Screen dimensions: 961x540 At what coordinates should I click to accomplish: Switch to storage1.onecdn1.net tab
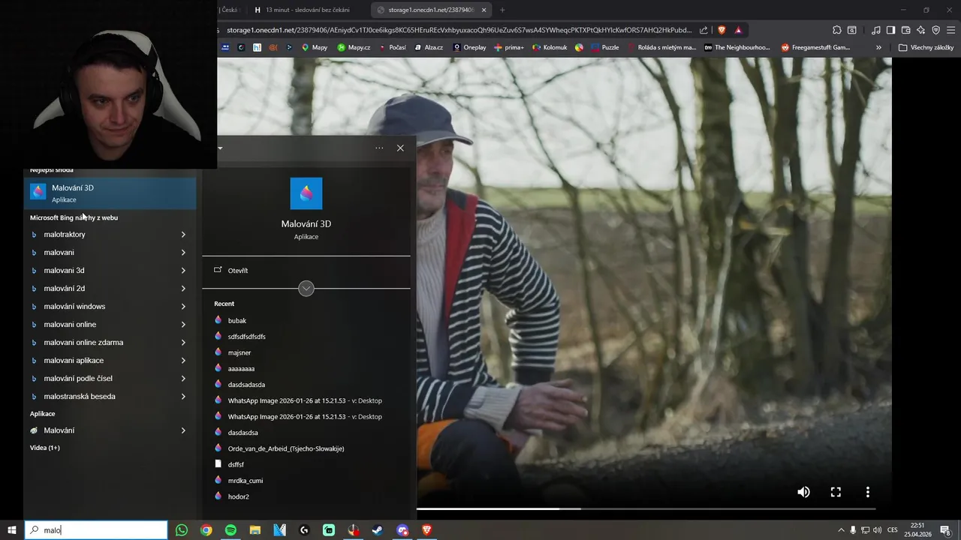[431, 10]
